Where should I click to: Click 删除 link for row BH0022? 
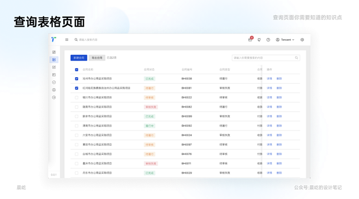279,97
